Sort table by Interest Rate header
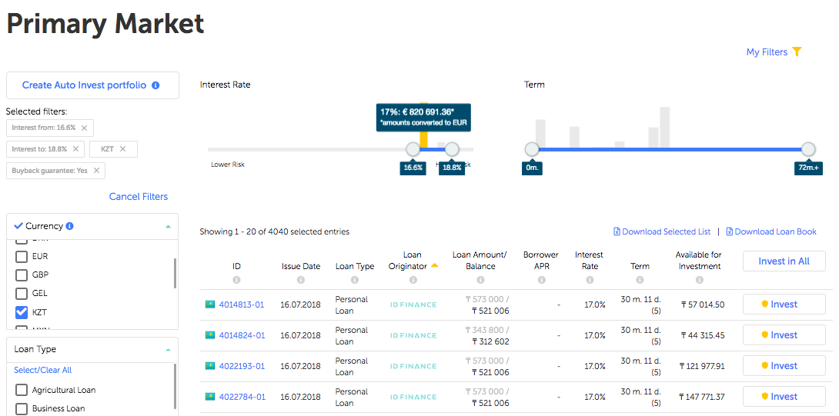 tap(589, 261)
